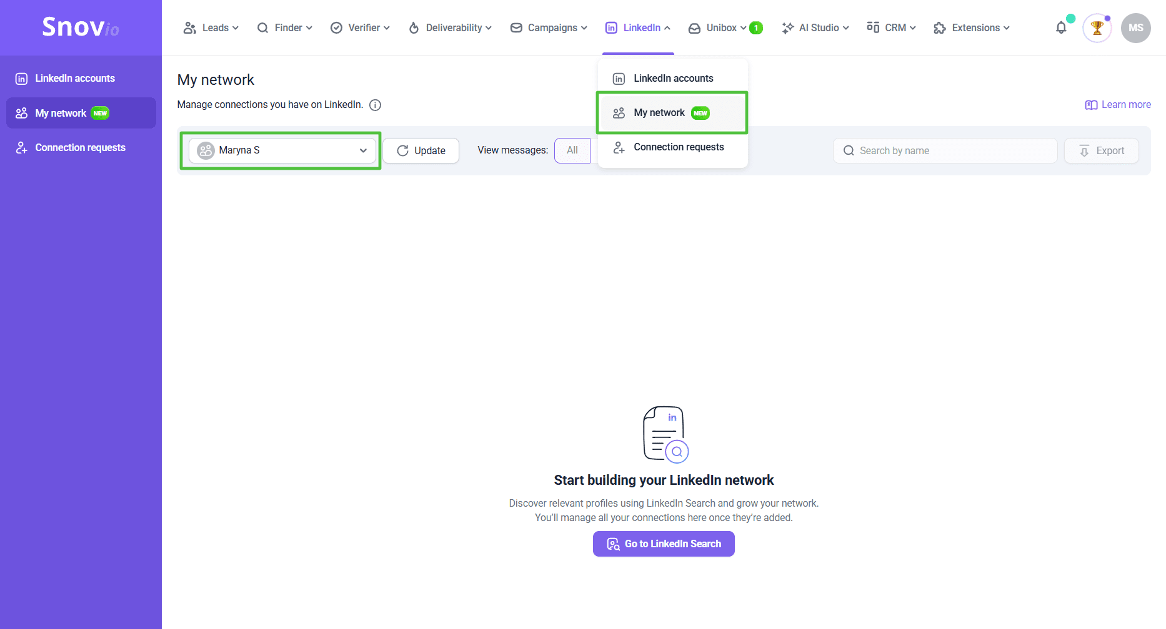
Task: Click the notification bell icon
Action: coord(1061,28)
